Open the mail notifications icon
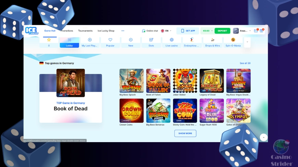298x167 pixels. pos(256,31)
